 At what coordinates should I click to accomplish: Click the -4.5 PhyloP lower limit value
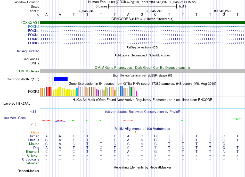[x=34, y=124]
